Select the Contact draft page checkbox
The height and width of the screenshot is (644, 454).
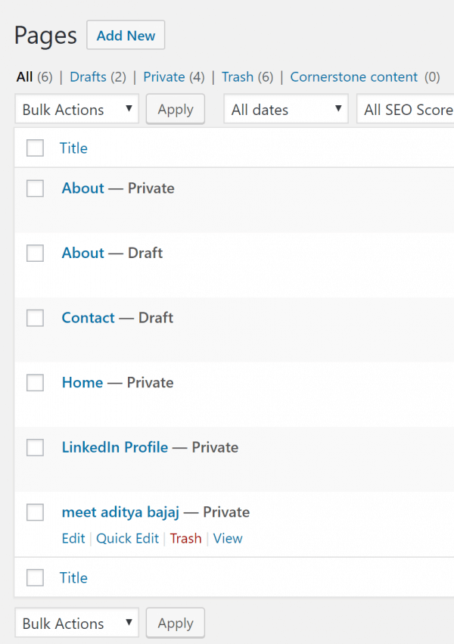[35, 319]
